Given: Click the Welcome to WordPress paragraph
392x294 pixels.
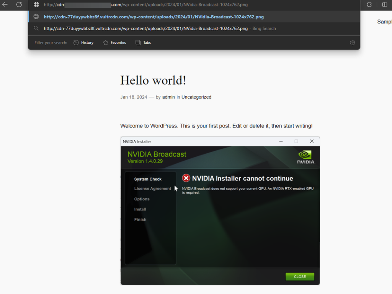Looking at the screenshot, I should (216, 126).
